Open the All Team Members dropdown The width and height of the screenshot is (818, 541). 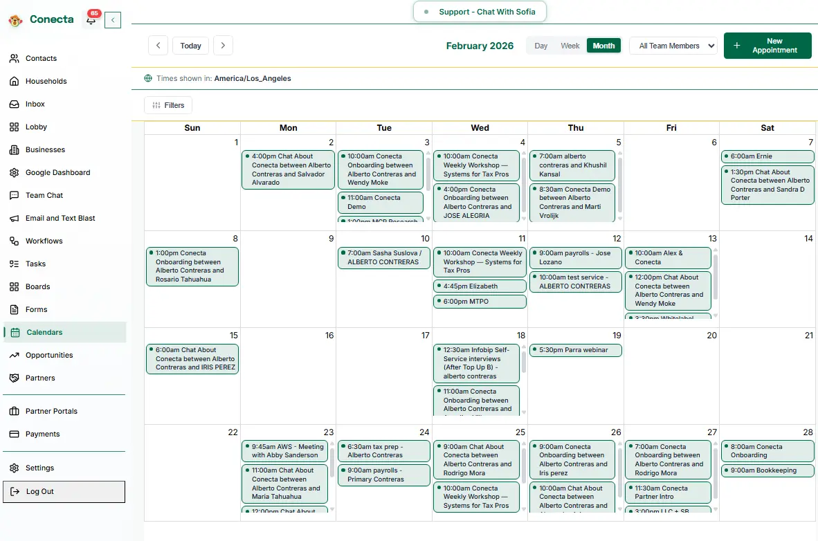673,45
